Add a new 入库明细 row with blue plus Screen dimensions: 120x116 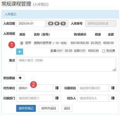click(x=20, y=52)
